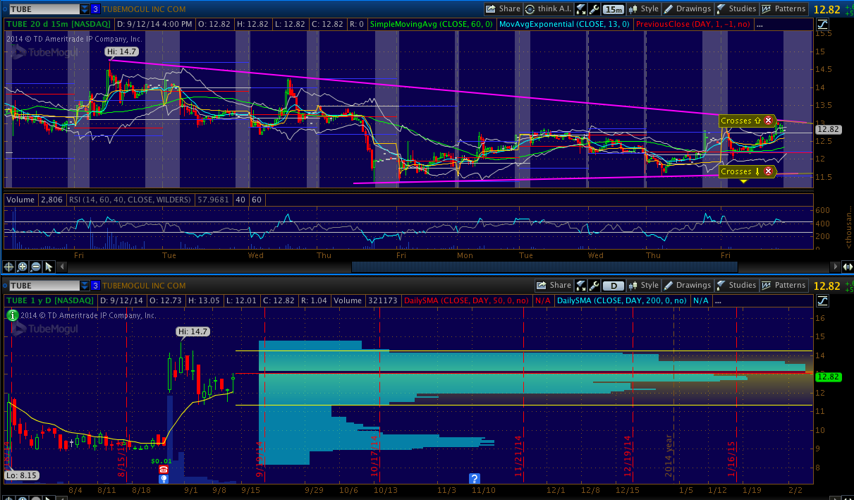Click the red phone earnings event icon
Viewport: 854px width, 500px height.
164,470
